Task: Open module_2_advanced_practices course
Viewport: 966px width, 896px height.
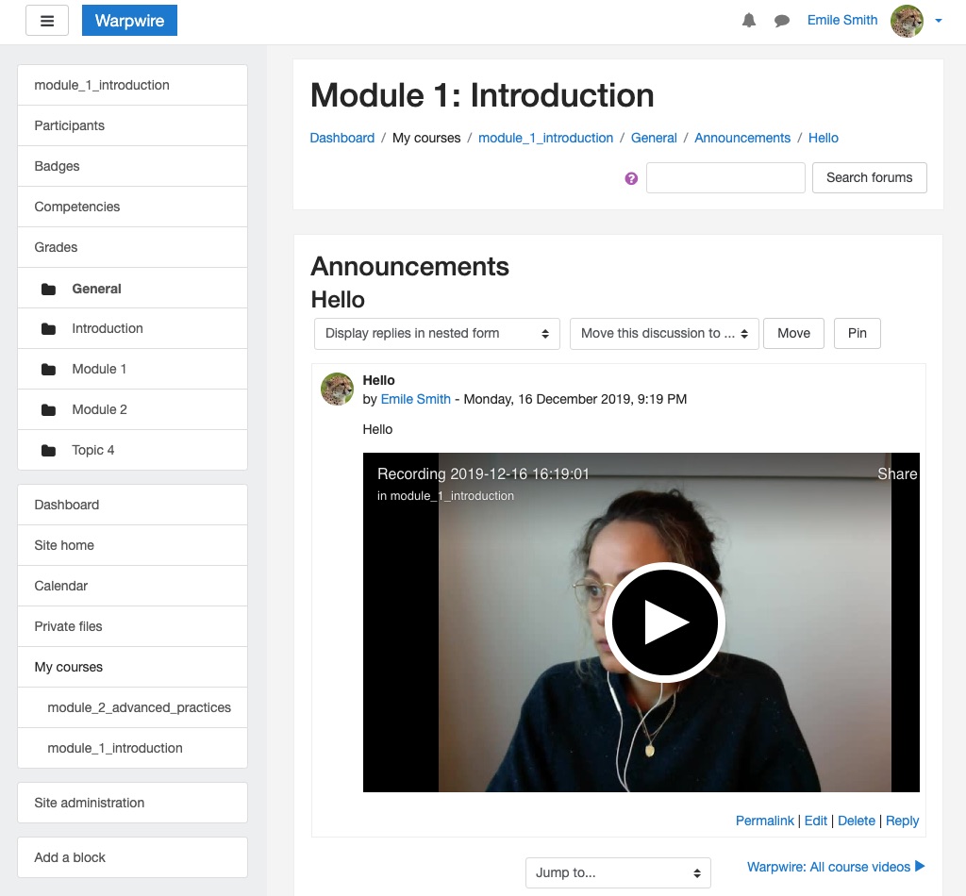Action: point(132,708)
